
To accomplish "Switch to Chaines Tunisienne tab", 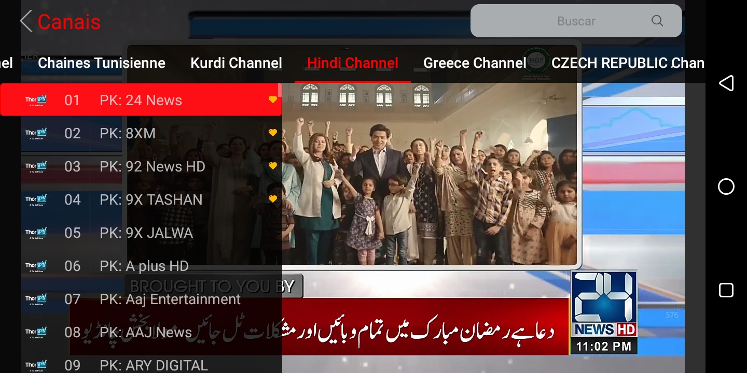I will coord(102,63).
